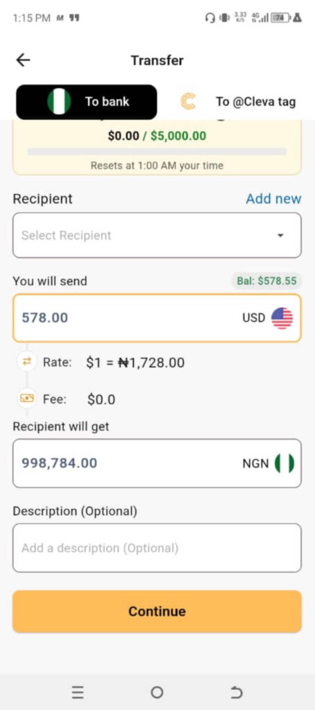Tap the Android recent apps menu icon
Viewport: 315px width, 710px height.
coord(78,693)
